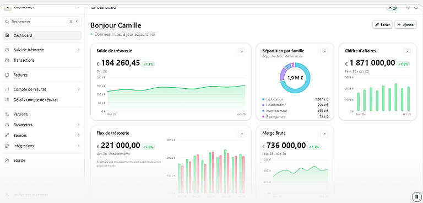Click the 150 k € Investissement value
The height and width of the screenshot is (203, 423).
point(323,111)
